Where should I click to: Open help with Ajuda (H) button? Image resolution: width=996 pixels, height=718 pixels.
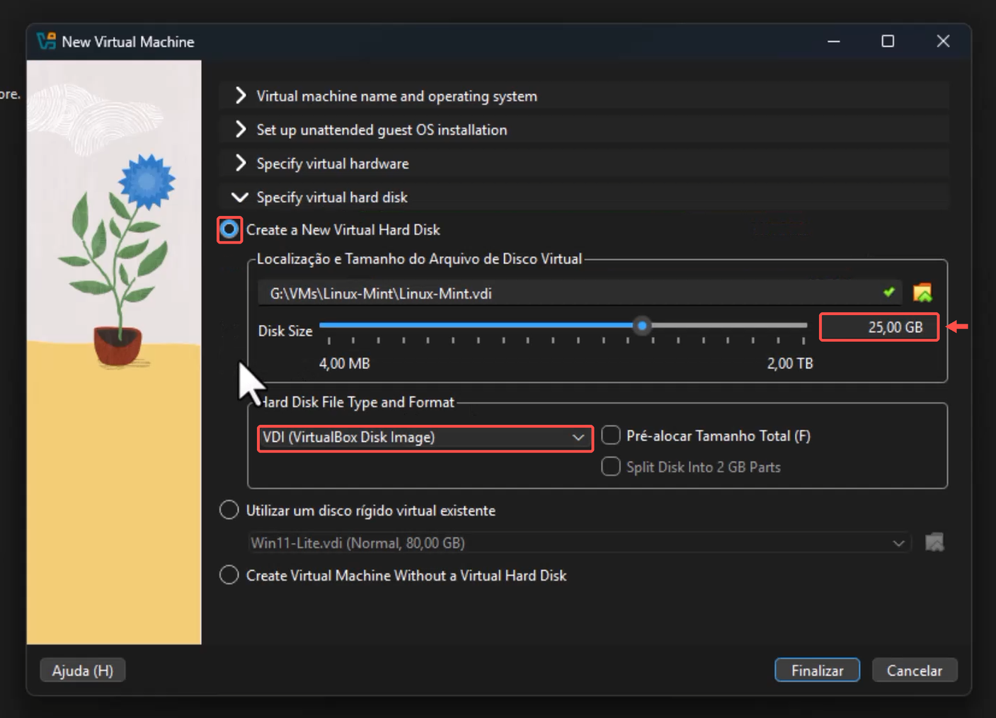tap(83, 670)
